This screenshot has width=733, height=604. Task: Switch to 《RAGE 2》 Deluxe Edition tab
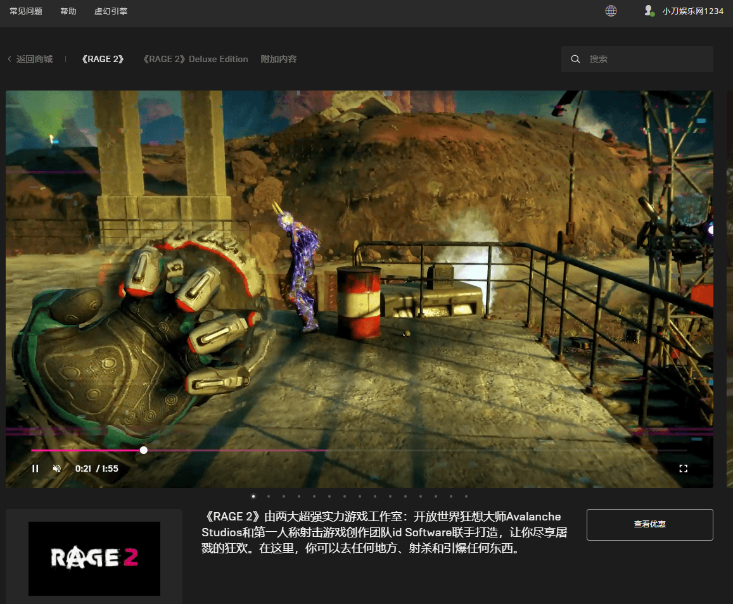pos(195,59)
